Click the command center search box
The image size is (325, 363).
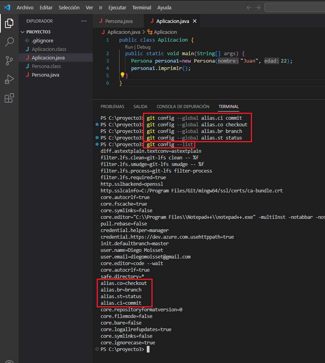tap(295, 8)
